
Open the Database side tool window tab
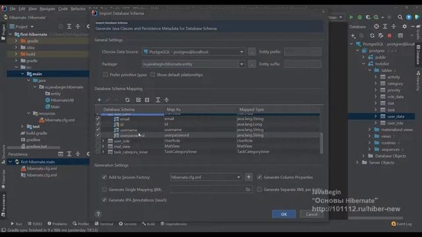click(418, 55)
